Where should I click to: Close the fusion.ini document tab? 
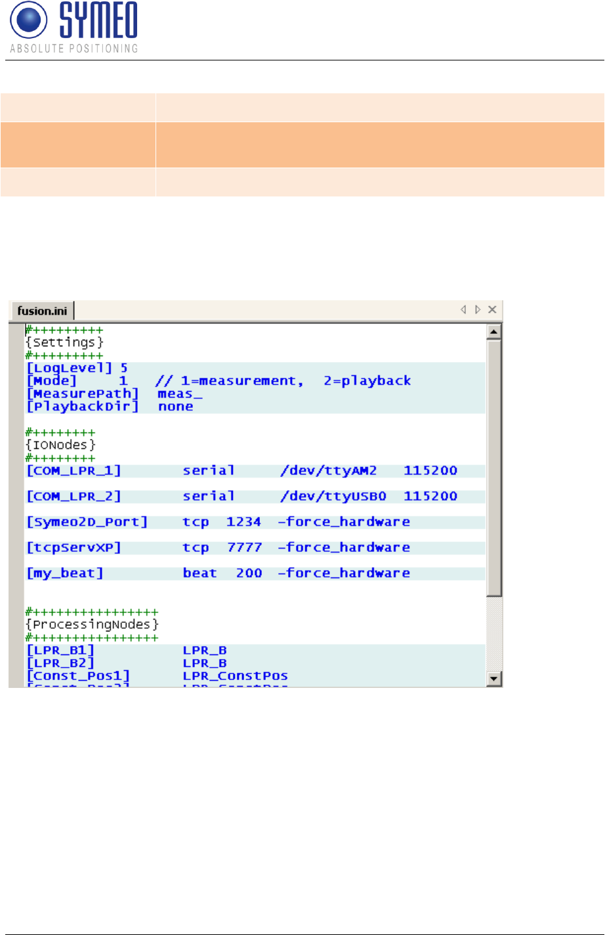pyautogui.click(x=493, y=309)
